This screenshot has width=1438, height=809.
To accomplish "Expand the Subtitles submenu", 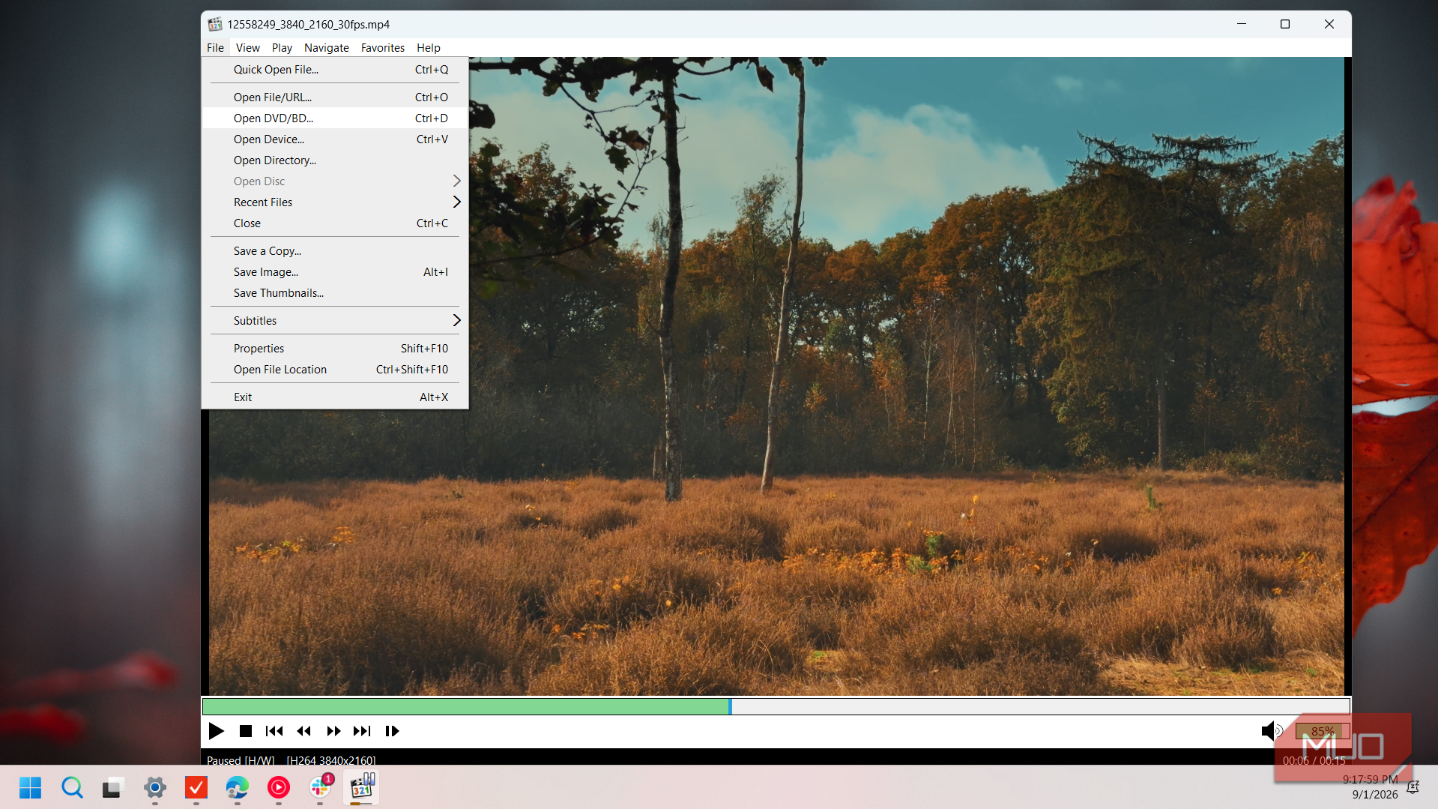I will click(x=335, y=321).
